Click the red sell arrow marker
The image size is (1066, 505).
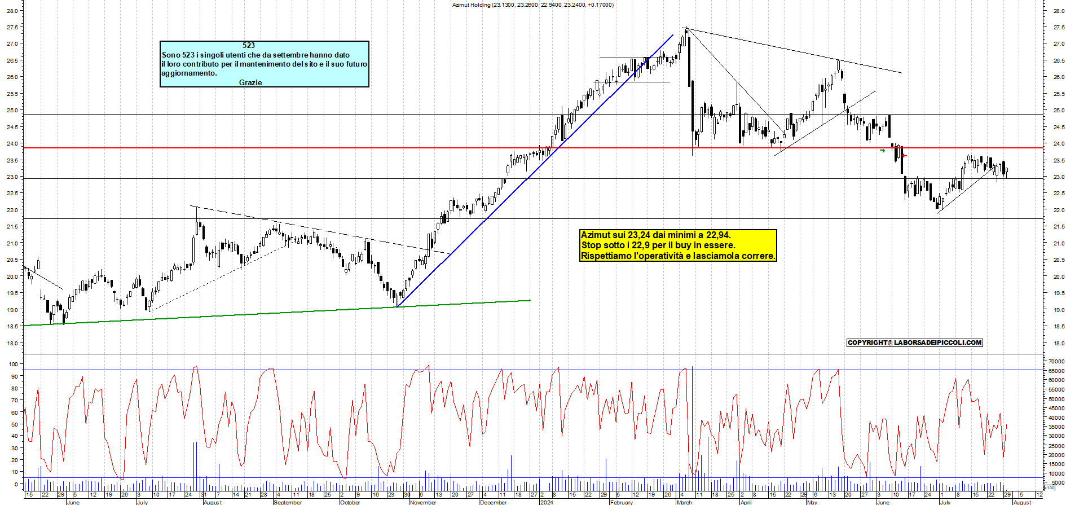(904, 156)
